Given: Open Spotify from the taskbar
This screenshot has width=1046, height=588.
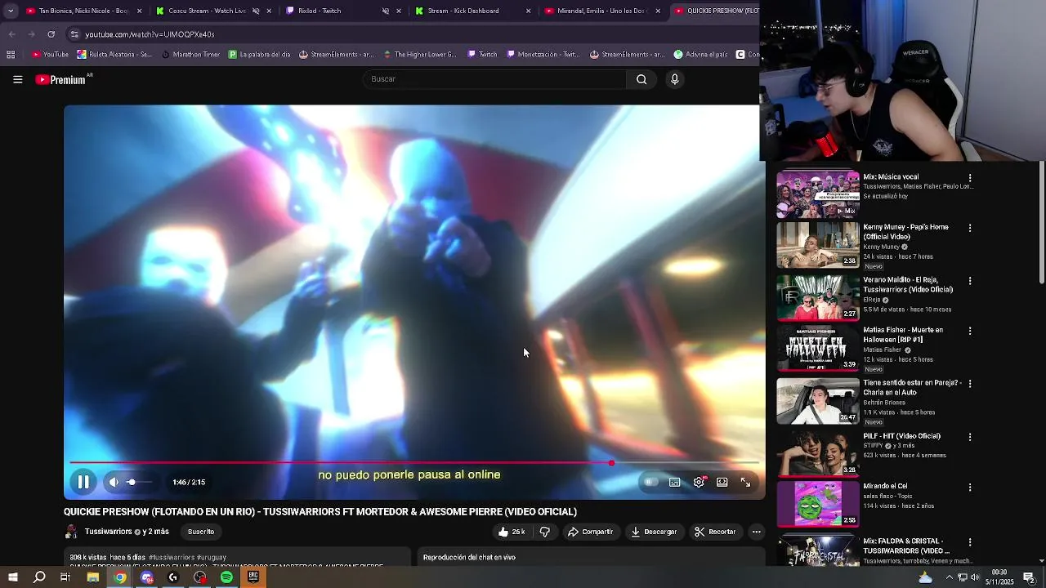Looking at the screenshot, I should click(x=226, y=577).
